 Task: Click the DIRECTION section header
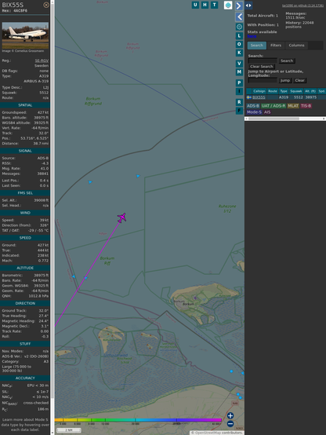[25, 303]
